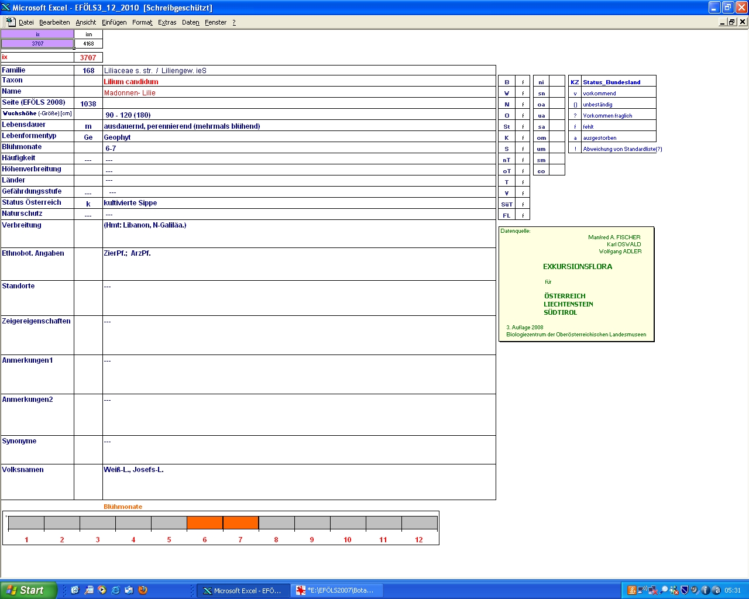Viewport: 749px width, 599px height.
Task: Restore the workbook window inside Excel
Action: coord(732,22)
